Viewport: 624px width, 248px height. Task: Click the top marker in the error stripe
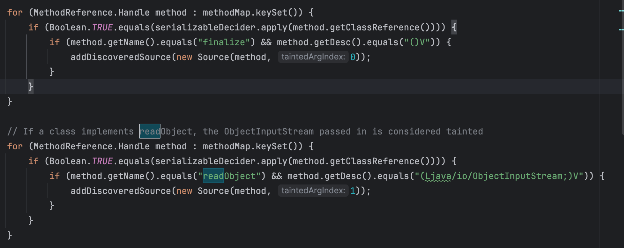point(621,11)
